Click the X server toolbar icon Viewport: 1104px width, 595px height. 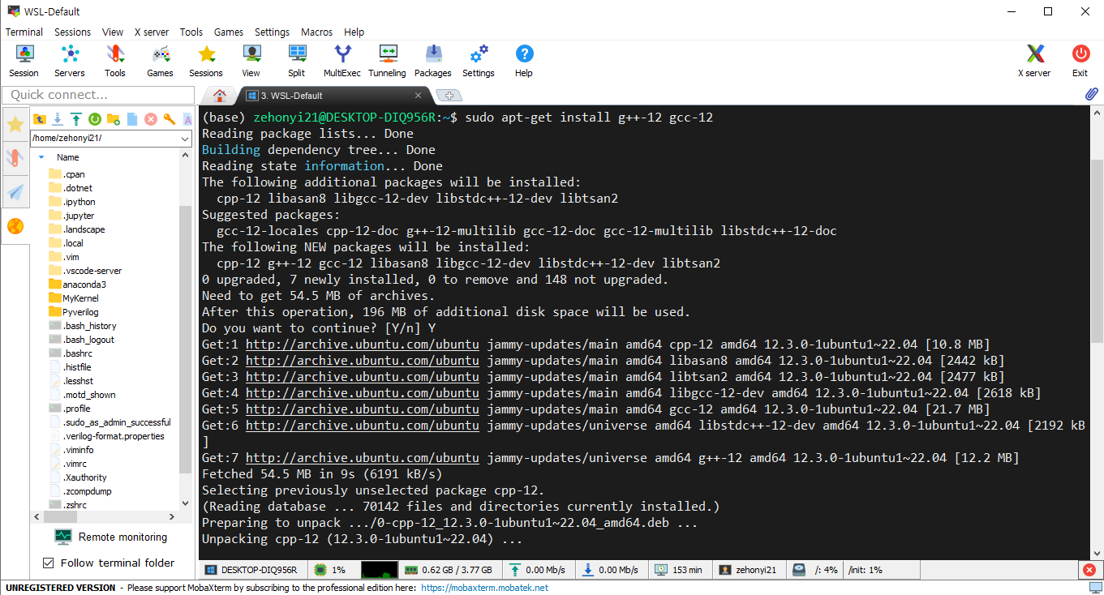click(1034, 61)
